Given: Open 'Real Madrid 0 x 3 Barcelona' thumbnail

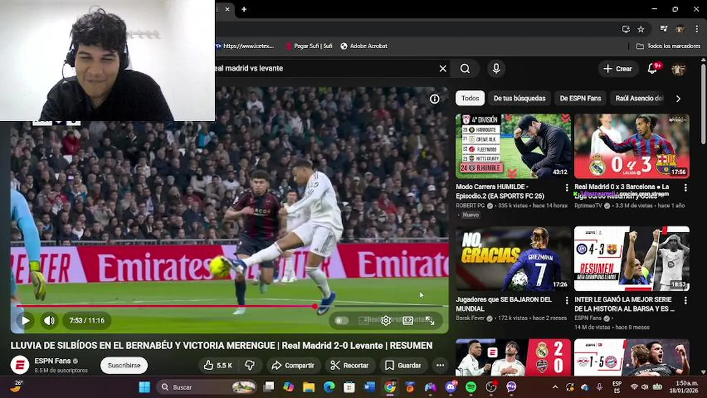Looking at the screenshot, I should [x=632, y=146].
